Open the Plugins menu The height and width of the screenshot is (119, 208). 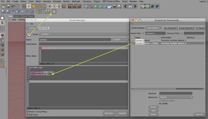click(x=97, y=1)
